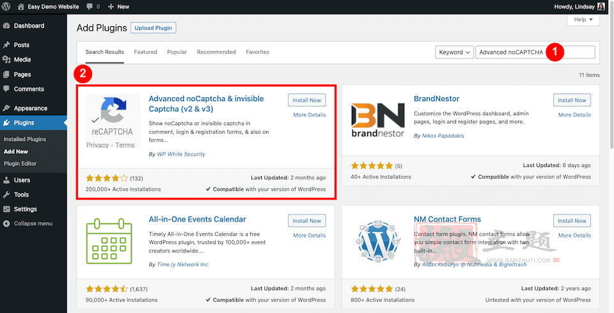
Task: Click the 200,000+ Active Installations text
Action: click(x=123, y=189)
